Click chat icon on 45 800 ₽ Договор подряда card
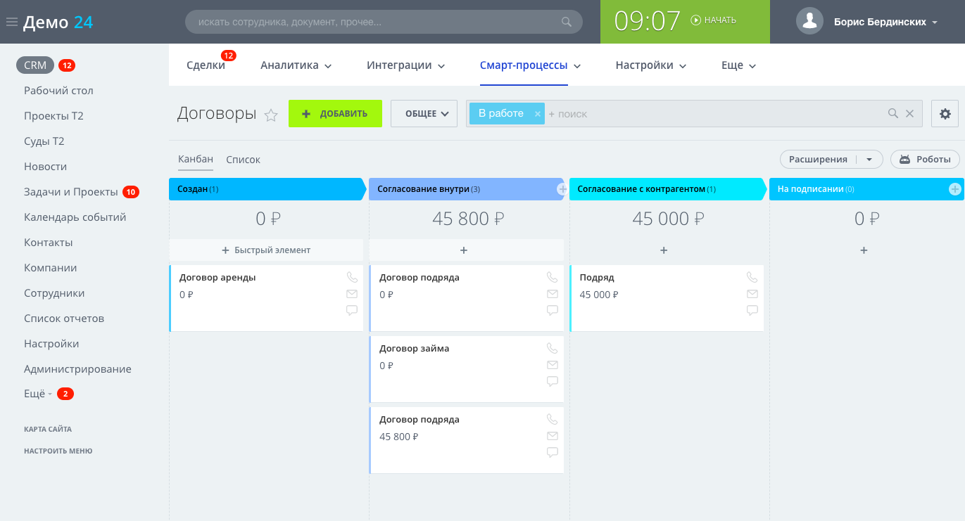Image resolution: width=965 pixels, height=521 pixels. [x=552, y=452]
